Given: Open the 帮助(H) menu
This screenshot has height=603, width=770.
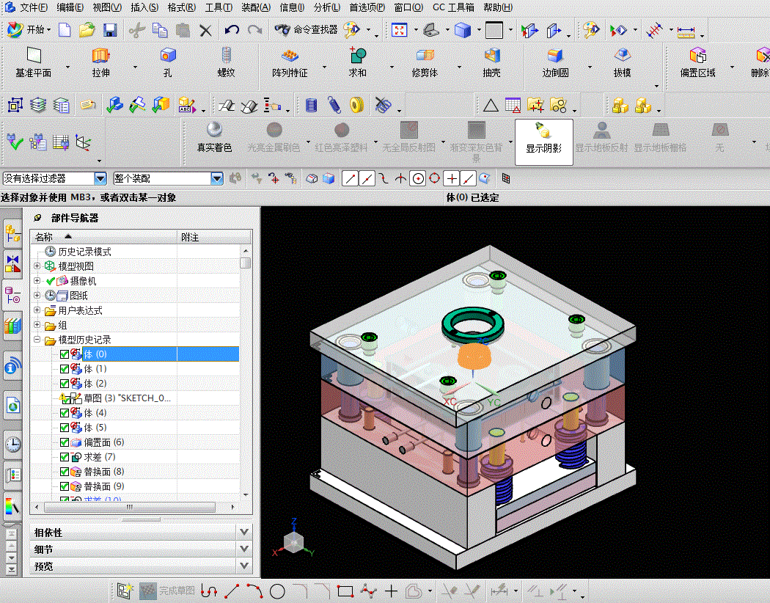Looking at the screenshot, I should 498,7.
